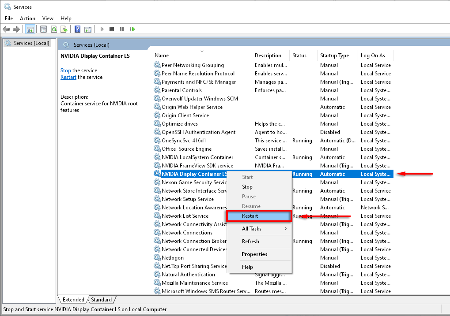Open the Action menu
The height and width of the screenshot is (316, 450).
pyautogui.click(x=27, y=19)
